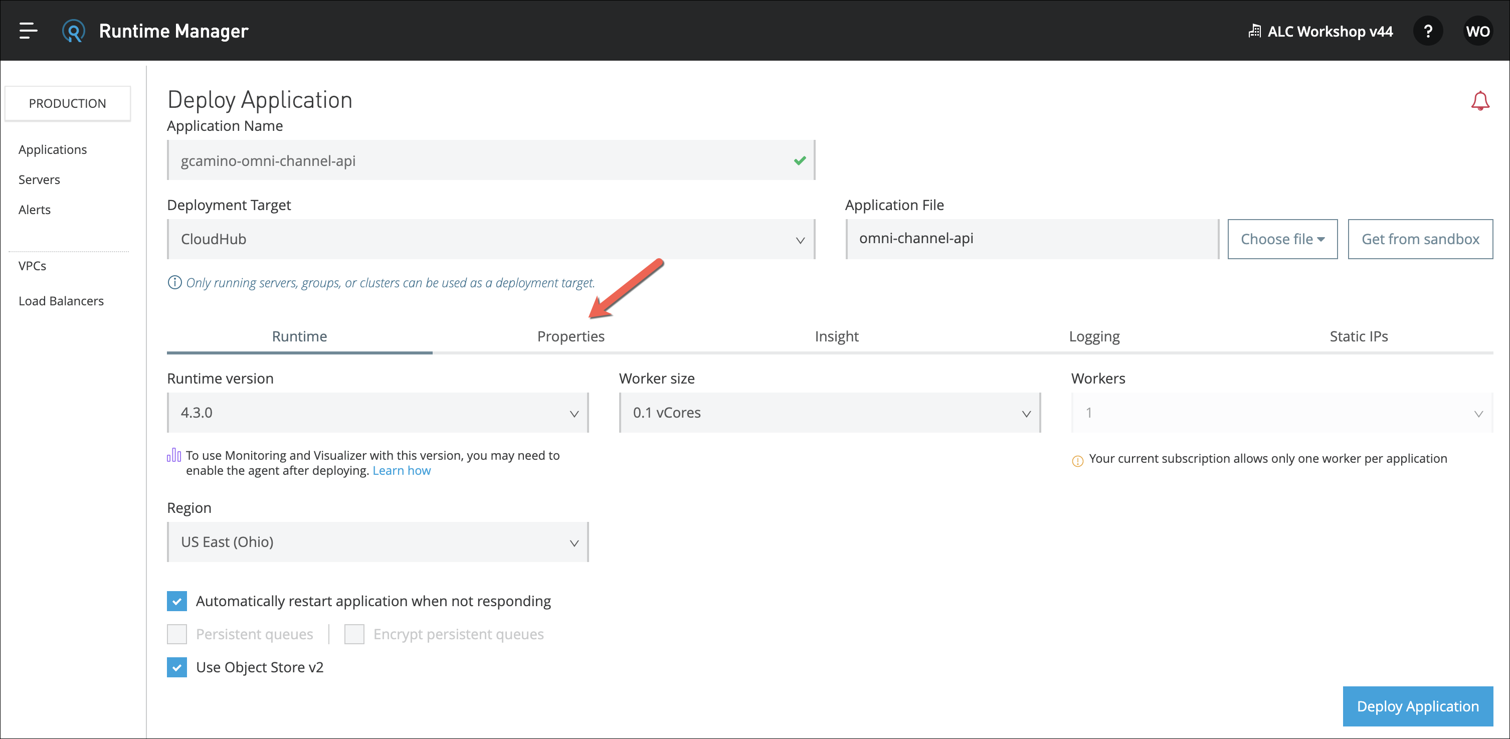Screen dimensions: 1510x739
Task: Click the Runtime Manager title text
Action: [173, 31]
